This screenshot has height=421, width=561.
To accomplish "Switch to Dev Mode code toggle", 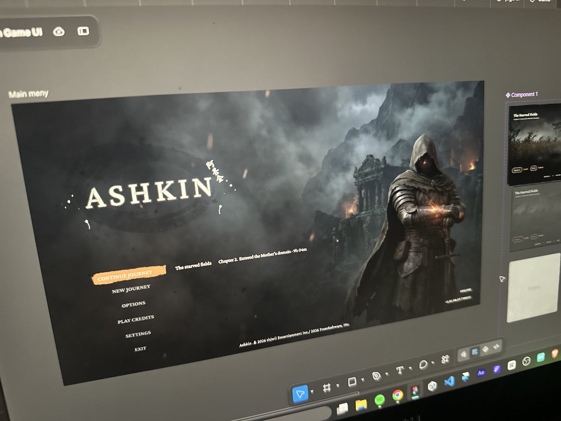I will [496, 347].
